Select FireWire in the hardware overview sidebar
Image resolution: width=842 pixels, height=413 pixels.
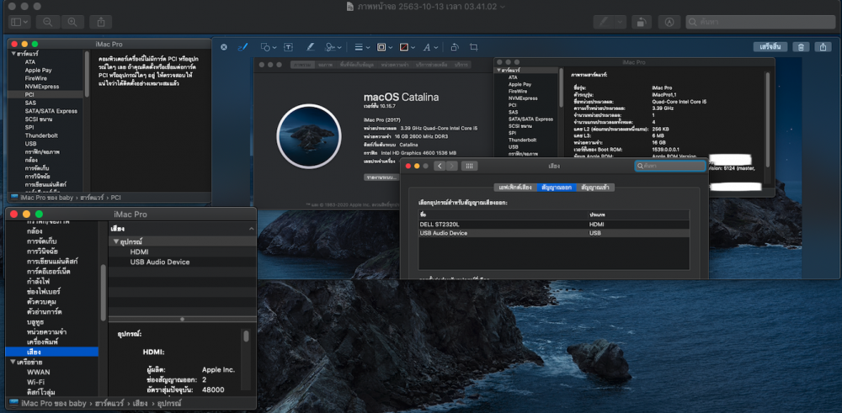(x=518, y=91)
